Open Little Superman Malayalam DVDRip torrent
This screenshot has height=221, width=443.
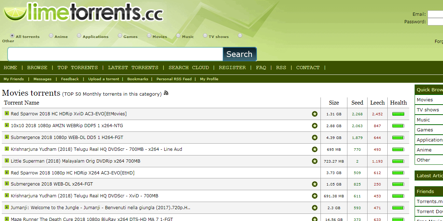tap(75, 161)
